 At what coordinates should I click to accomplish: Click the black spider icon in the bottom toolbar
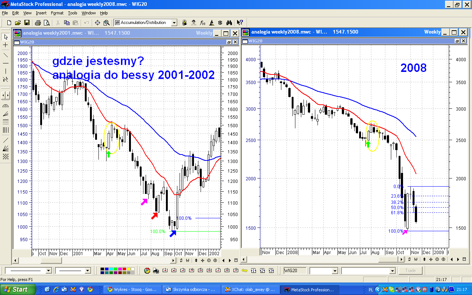click(x=156, y=271)
